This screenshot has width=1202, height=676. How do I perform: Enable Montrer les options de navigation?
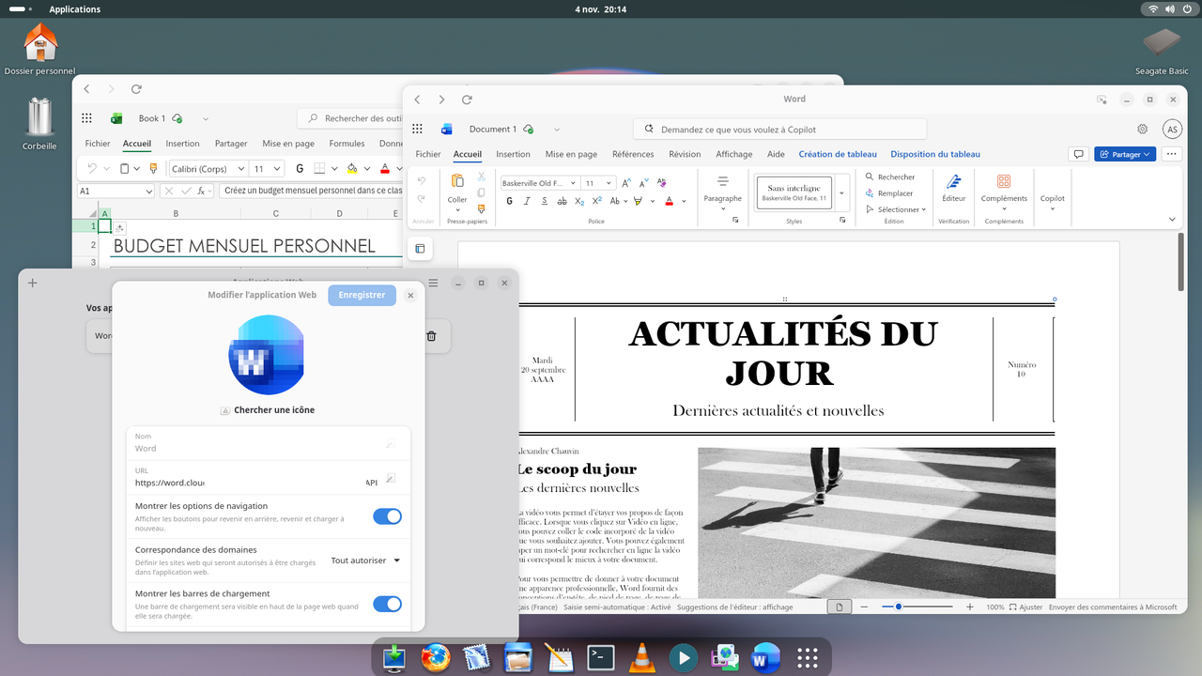click(387, 516)
